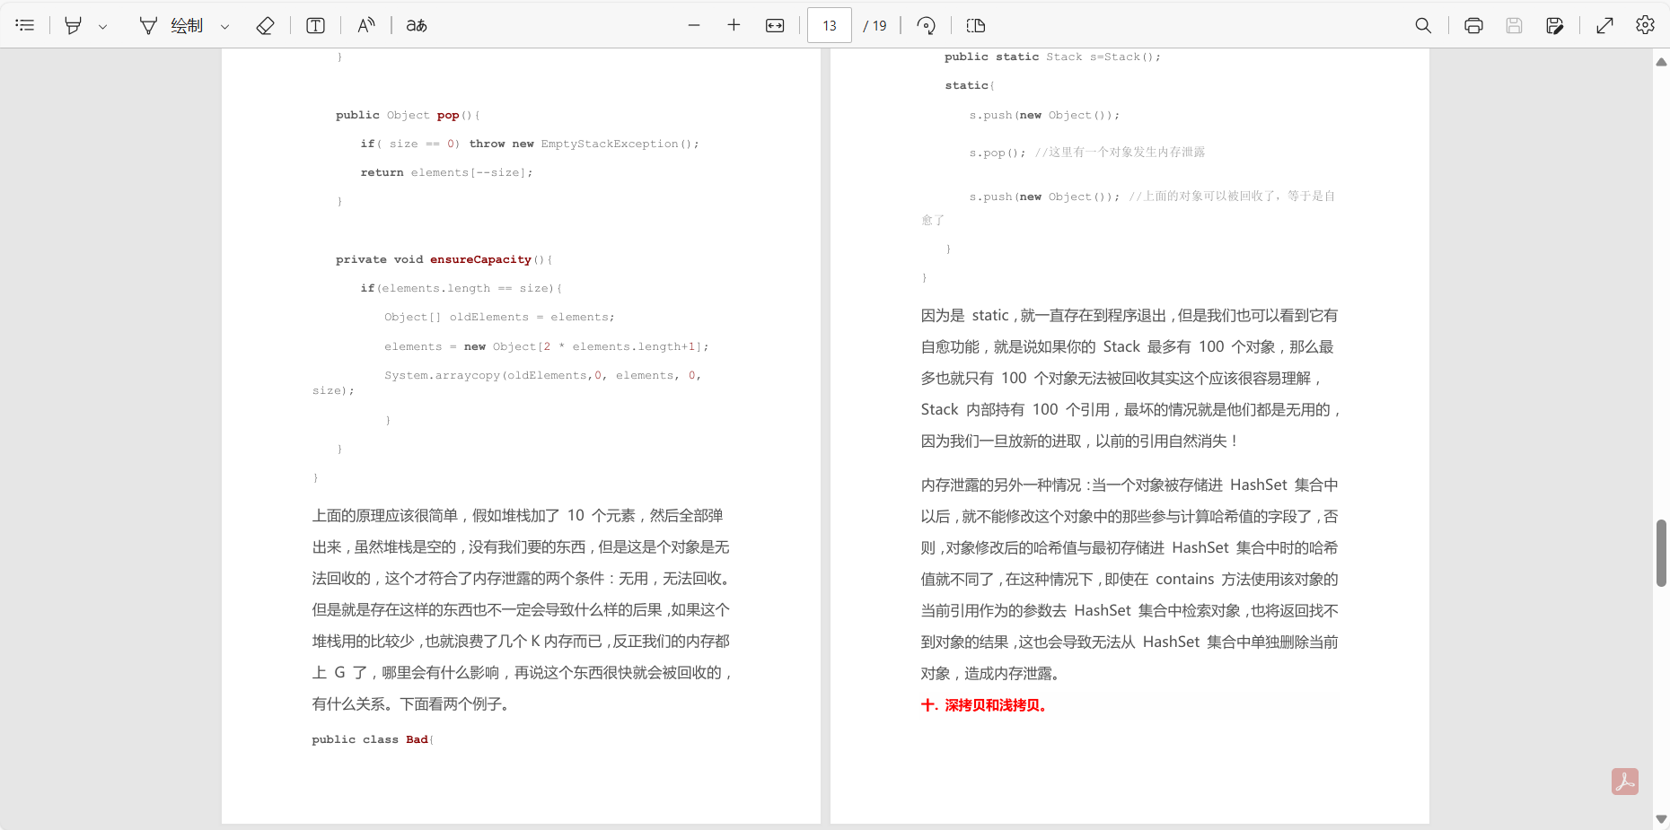Click the scrollbar down arrow
Viewport: 1670px width, 830px height.
1661,818
